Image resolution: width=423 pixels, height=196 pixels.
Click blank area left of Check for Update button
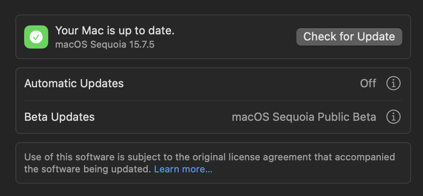pos(235,37)
